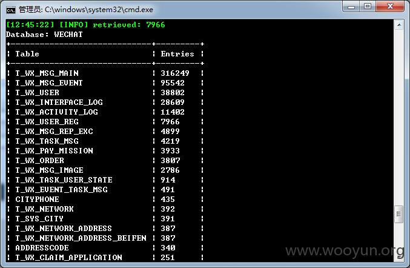Click the T_WX_TASK_USER_STATE table name
The height and width of the screenshot is (268, 410).
click(64, 180)
